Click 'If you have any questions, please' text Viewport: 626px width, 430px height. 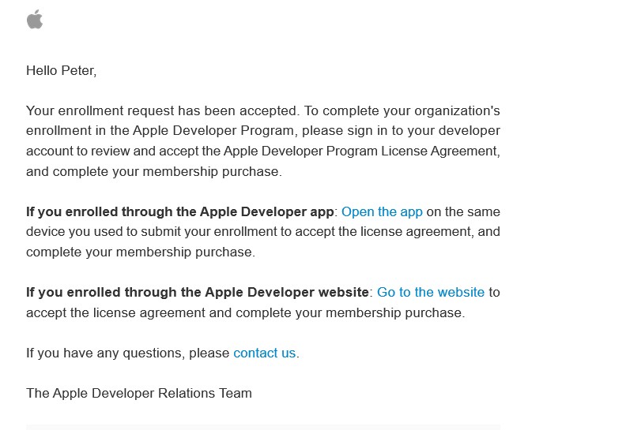coord(128,353)
